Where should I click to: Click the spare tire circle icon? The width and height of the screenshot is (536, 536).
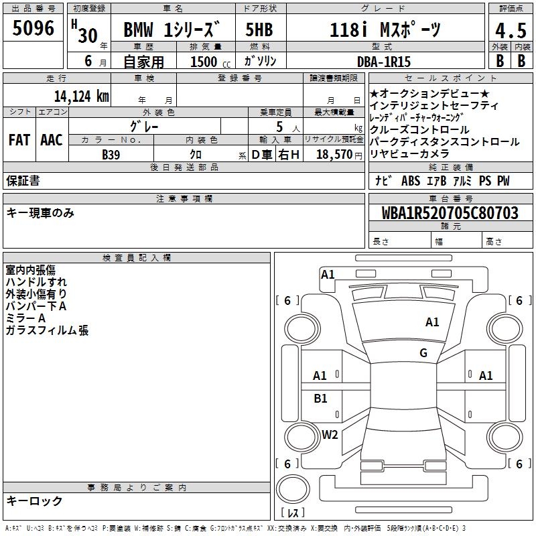pos(293,488)
